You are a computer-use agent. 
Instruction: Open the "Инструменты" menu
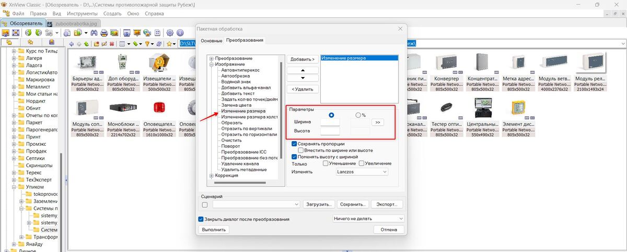(x=83, y=13)
